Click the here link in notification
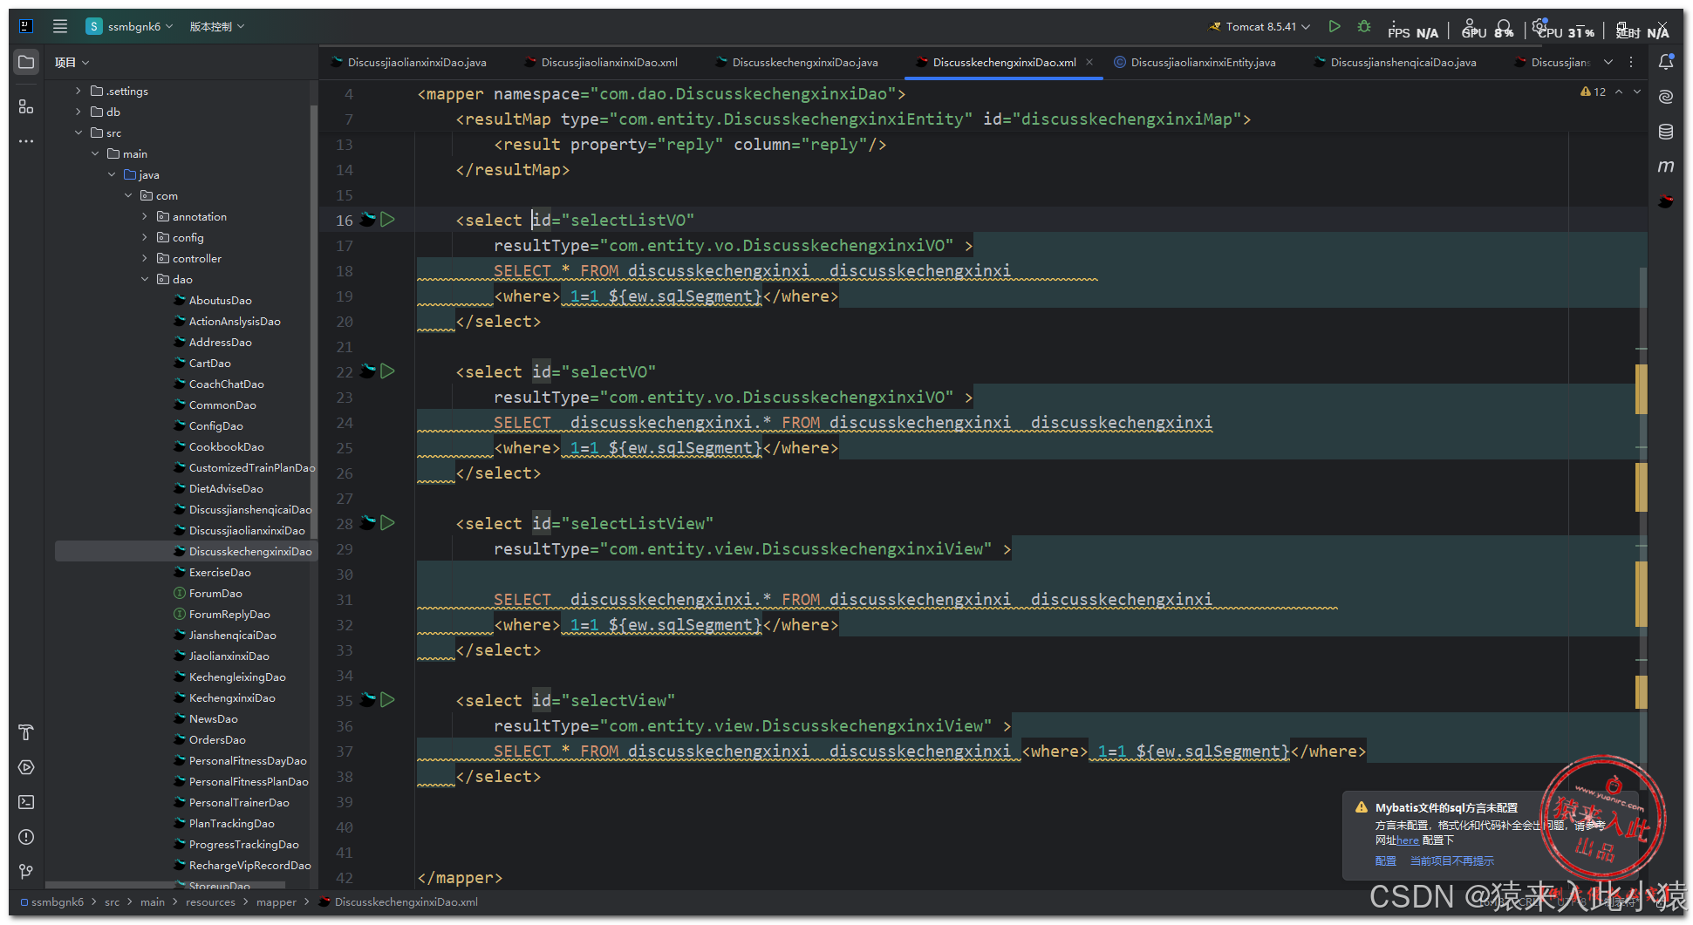The width and height of the screenshot is (1693, 925). [x=1408, y=840]
